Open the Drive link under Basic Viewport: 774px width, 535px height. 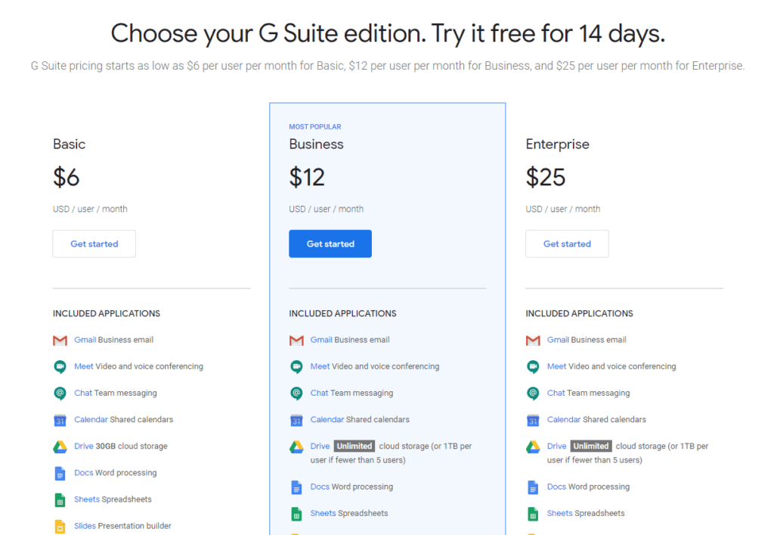pos(83,446)
